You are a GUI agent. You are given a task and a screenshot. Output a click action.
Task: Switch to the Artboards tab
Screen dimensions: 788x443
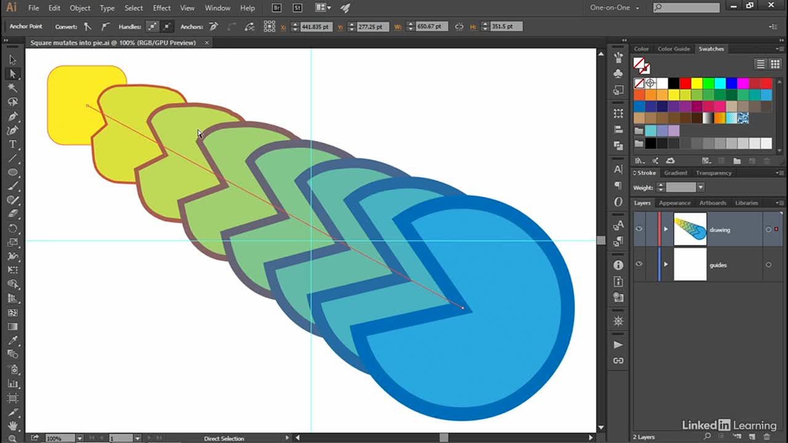pyautogui.click(x=713, y=202)
